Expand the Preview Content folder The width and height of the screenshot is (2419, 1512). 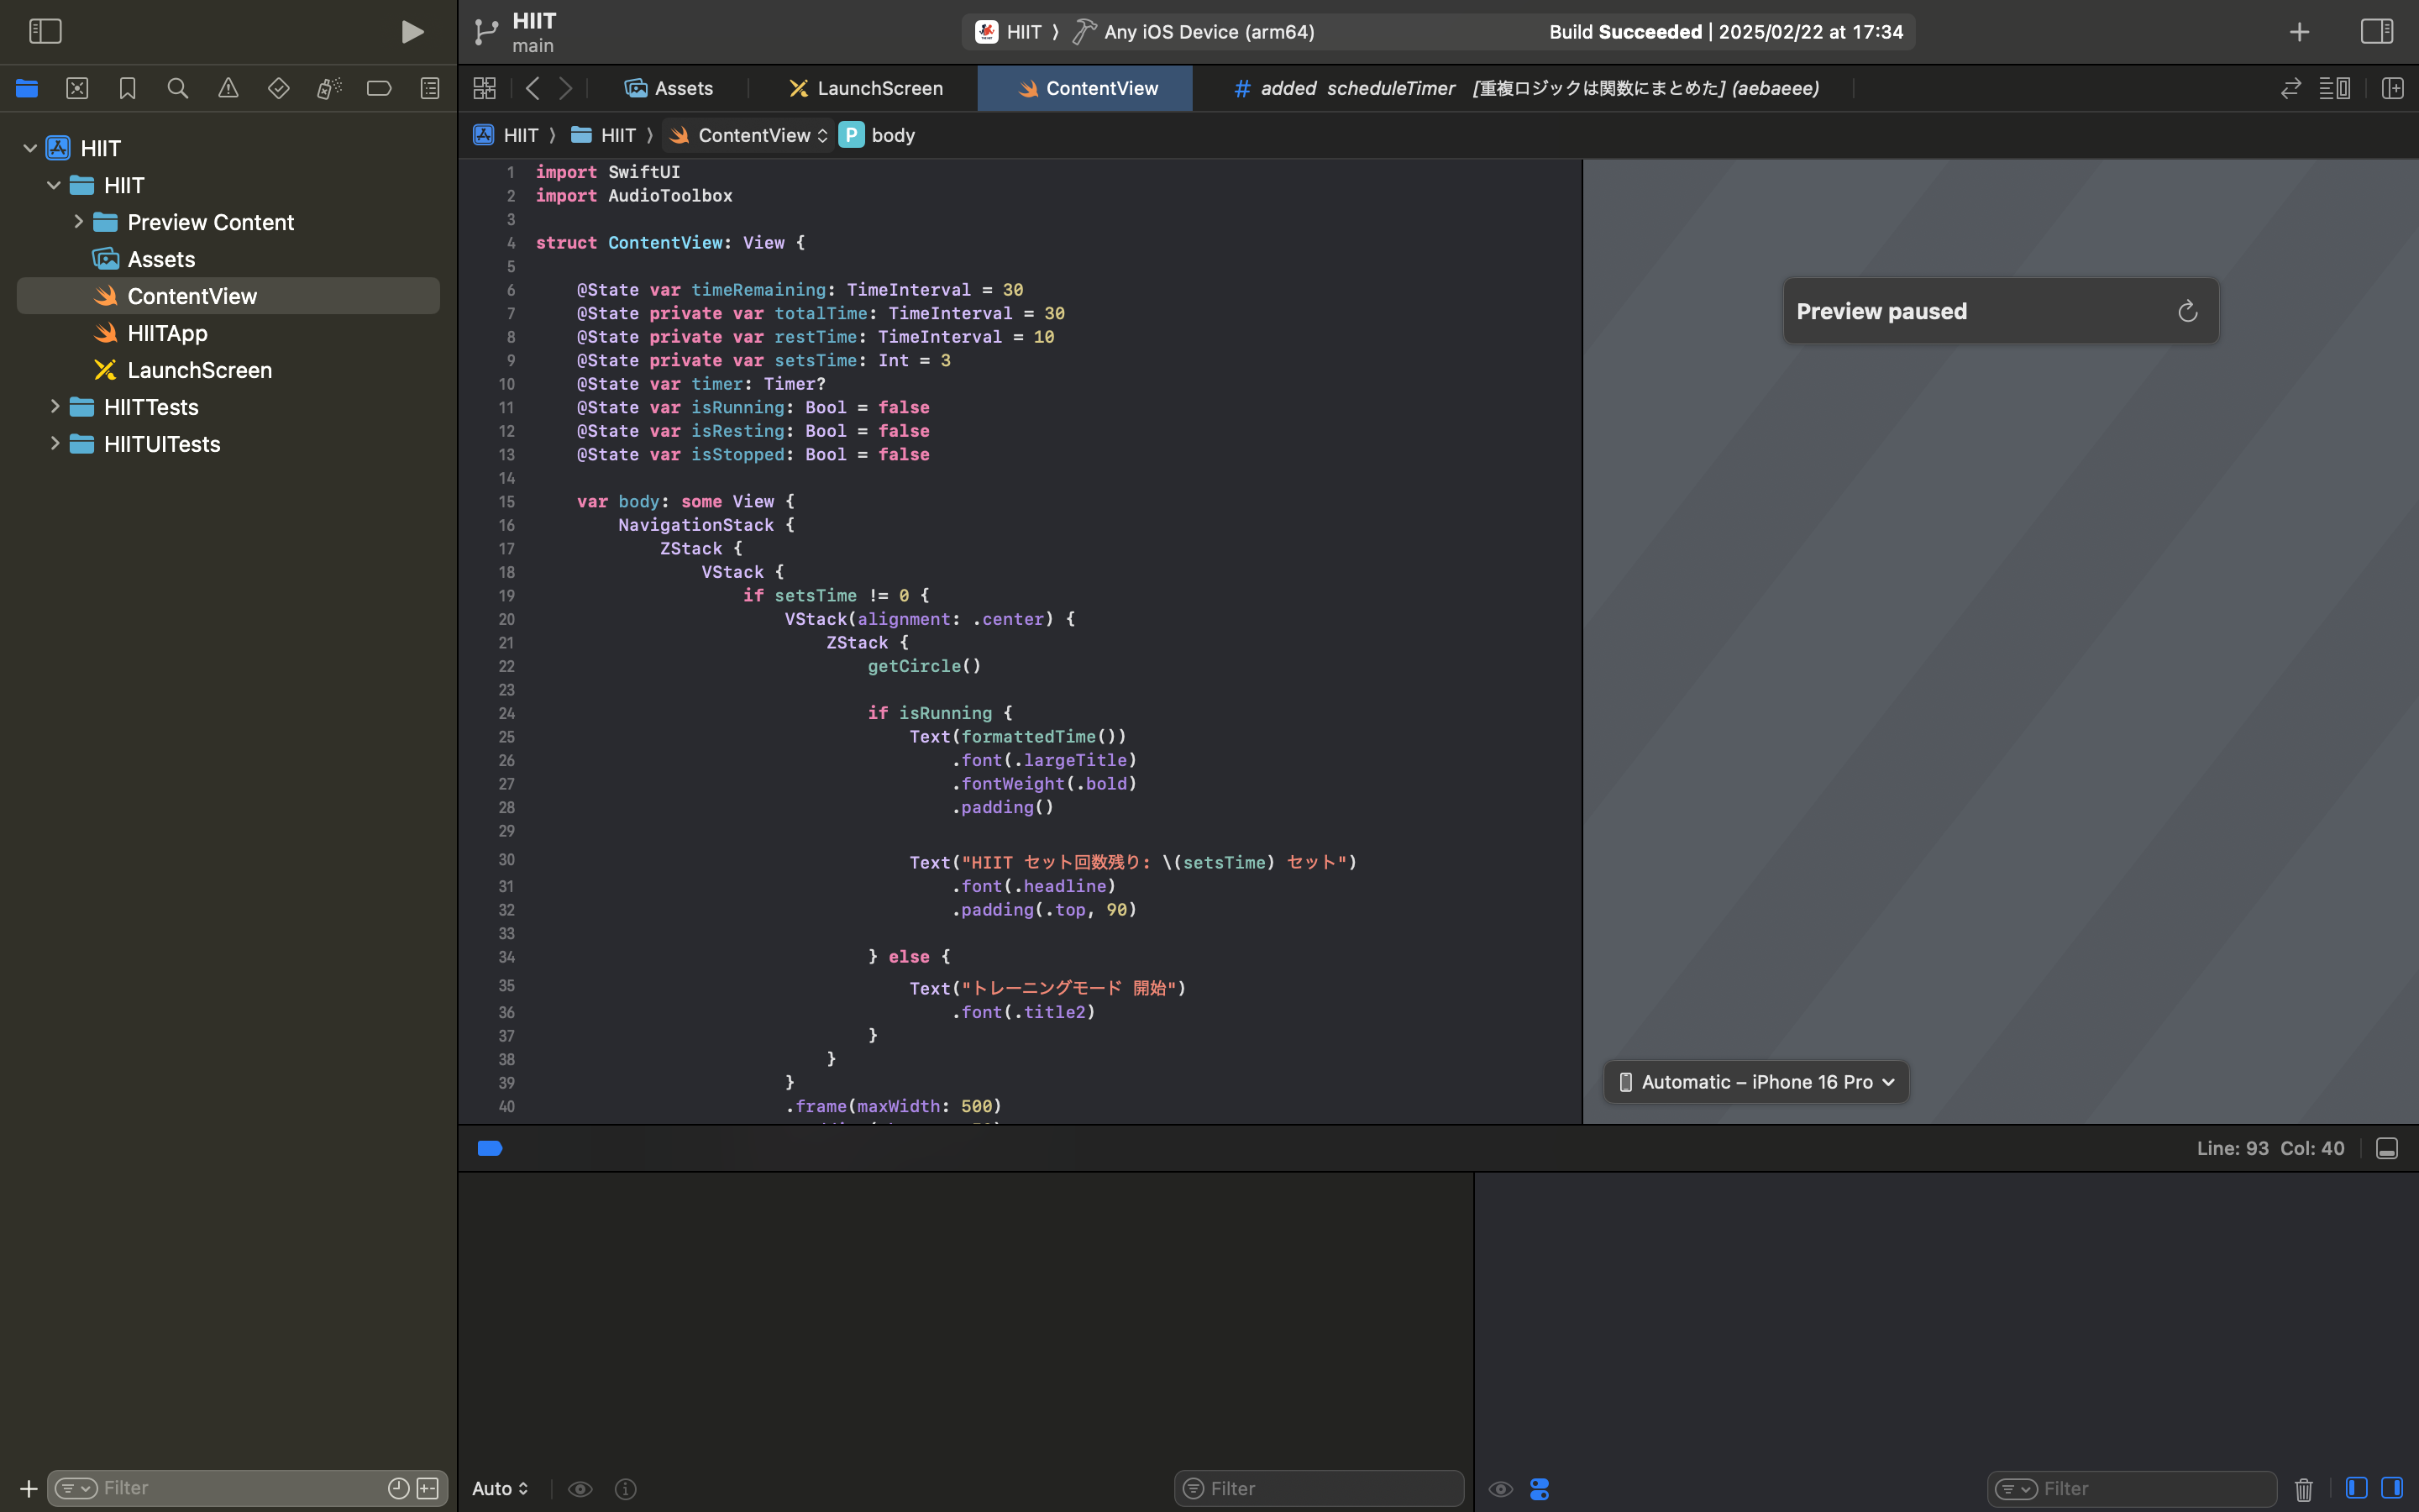click(x=79, y=221)
